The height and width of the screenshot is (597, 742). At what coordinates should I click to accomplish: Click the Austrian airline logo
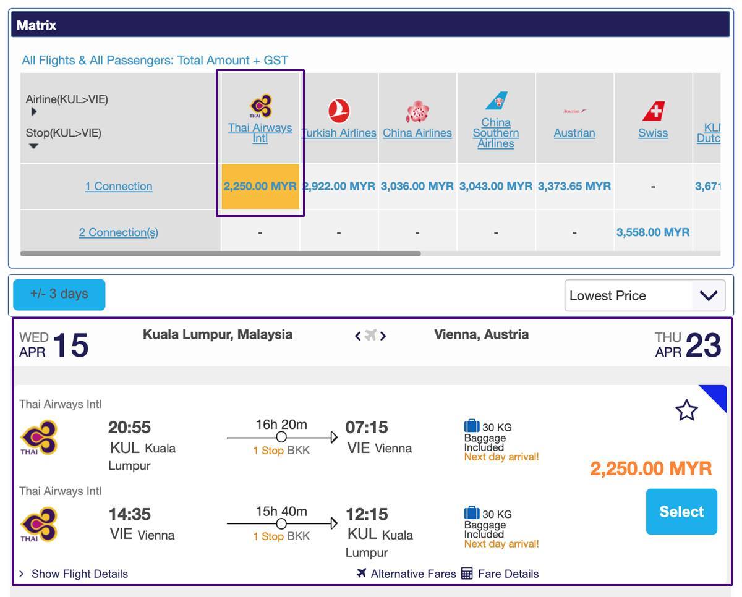click(574, 111)
